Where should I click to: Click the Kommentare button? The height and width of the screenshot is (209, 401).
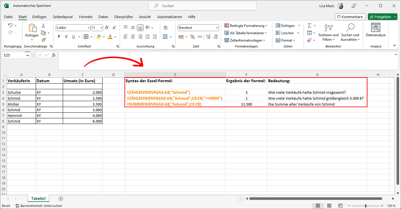click(350, 17)
